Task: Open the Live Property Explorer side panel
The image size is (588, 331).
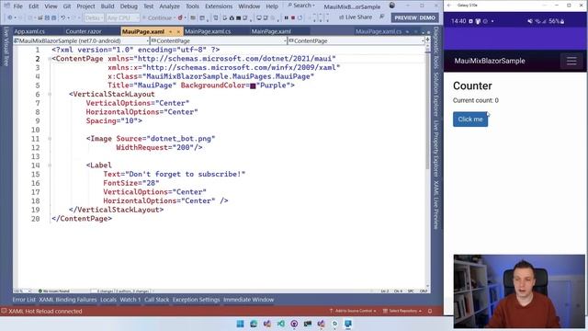Action: click(435, 149)
